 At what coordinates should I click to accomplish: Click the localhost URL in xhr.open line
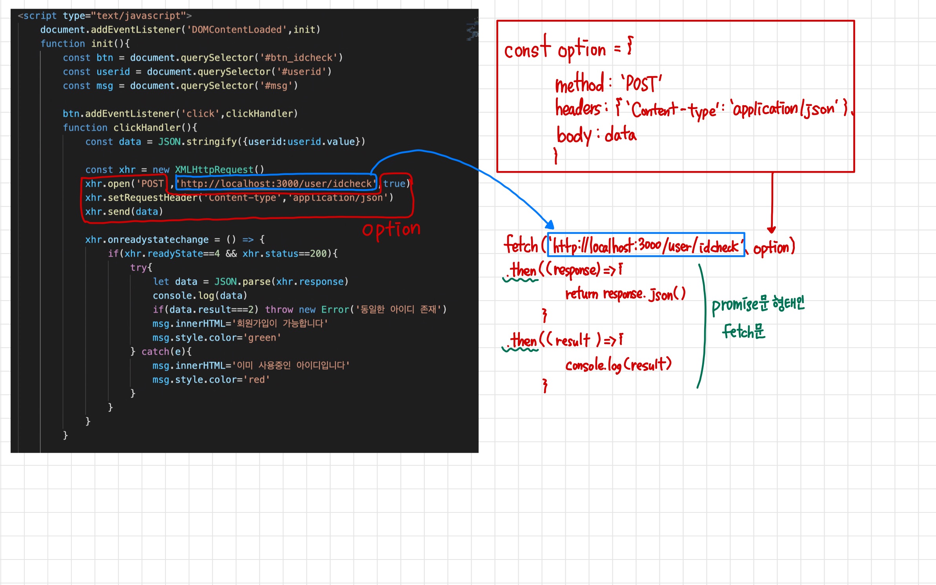point(276,184)
